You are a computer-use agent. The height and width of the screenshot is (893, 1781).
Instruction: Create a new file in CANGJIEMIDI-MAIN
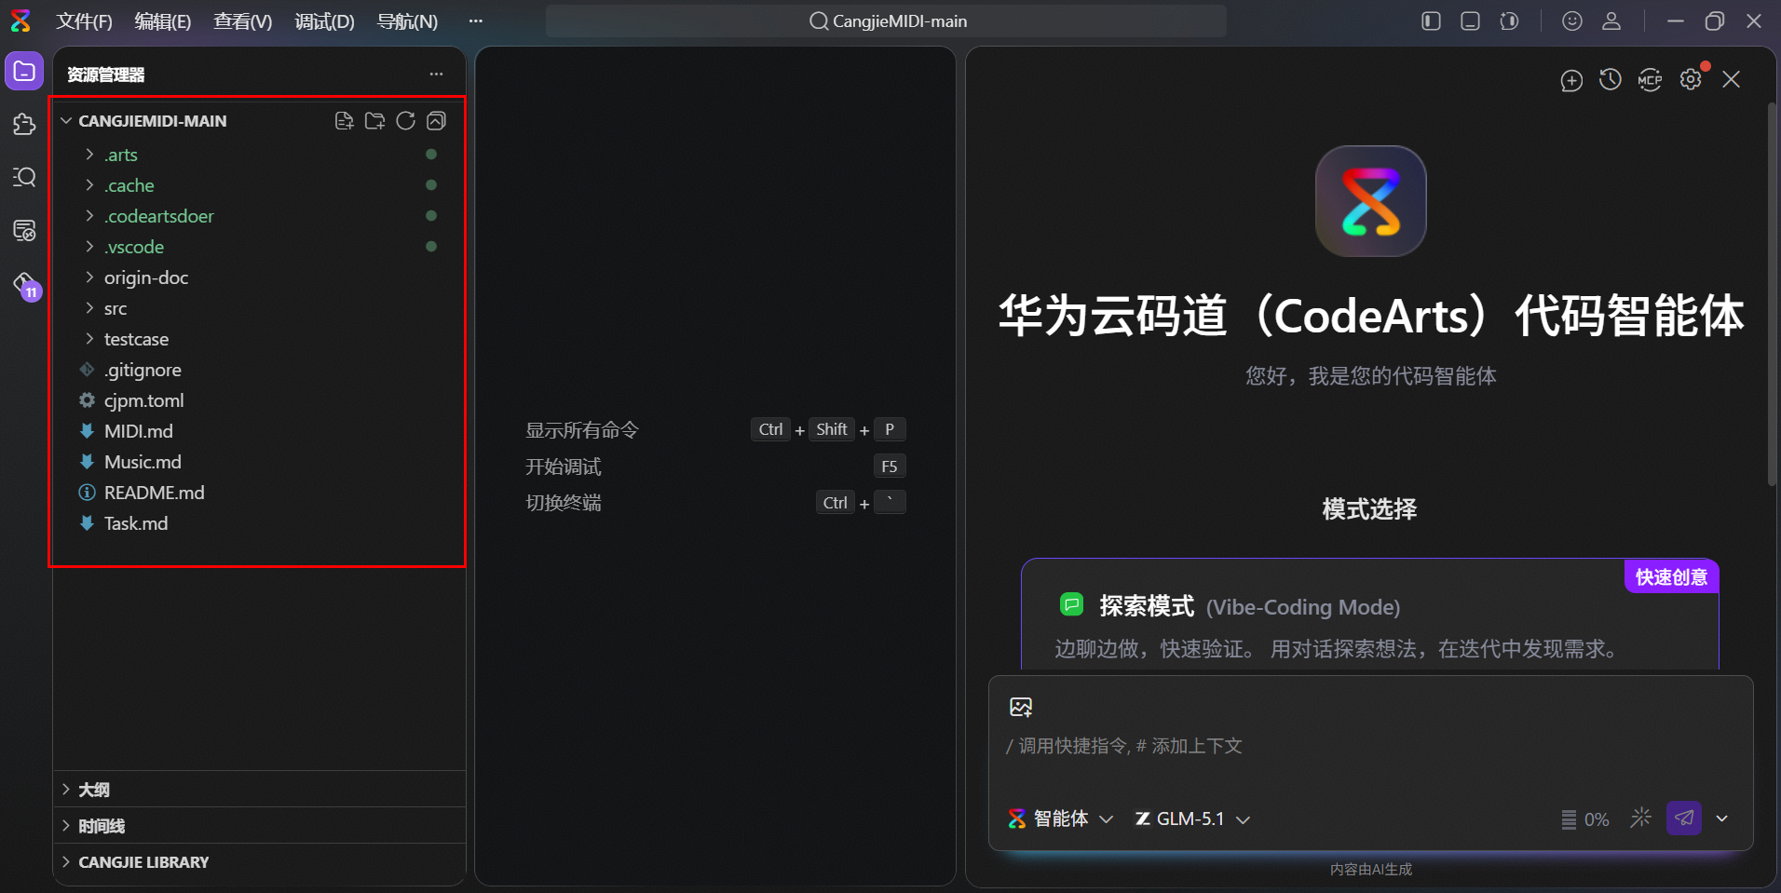(x=345, y=121)
